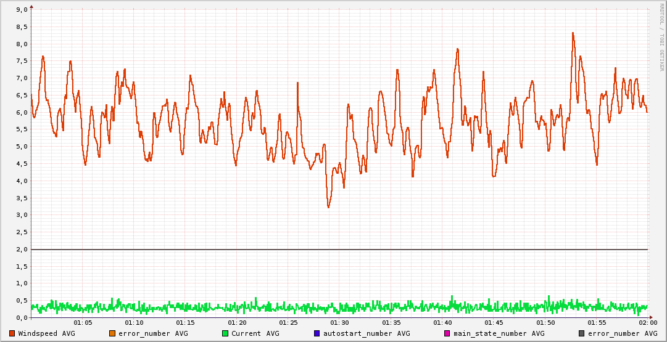Select the autostart_number AVG legend text
The width and height of the screenshot is (667, 342).
[367, 333]
